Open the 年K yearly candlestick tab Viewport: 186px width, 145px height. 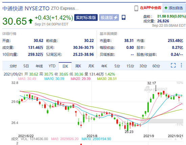point(104,66)
